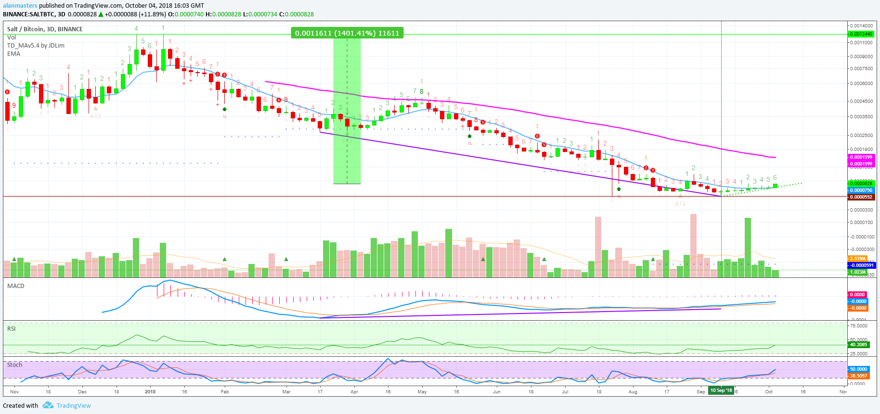Click the 10 Sep '18 date marker
The width and height of the screenshot is (880, 414).
pyautogui.click(x=721, y=390)
